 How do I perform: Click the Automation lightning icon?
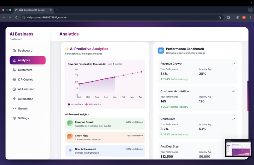pyautogui.click(x=14, y=99)
